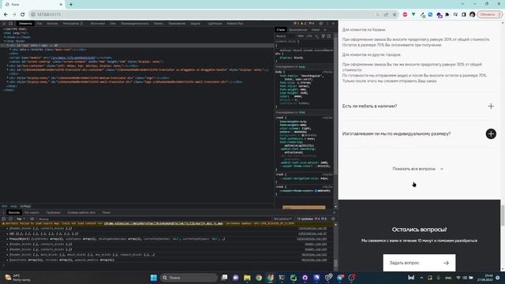Screen dimensions: 505x284
Task: Expand the individual size question with black plus
Action: 491,133
